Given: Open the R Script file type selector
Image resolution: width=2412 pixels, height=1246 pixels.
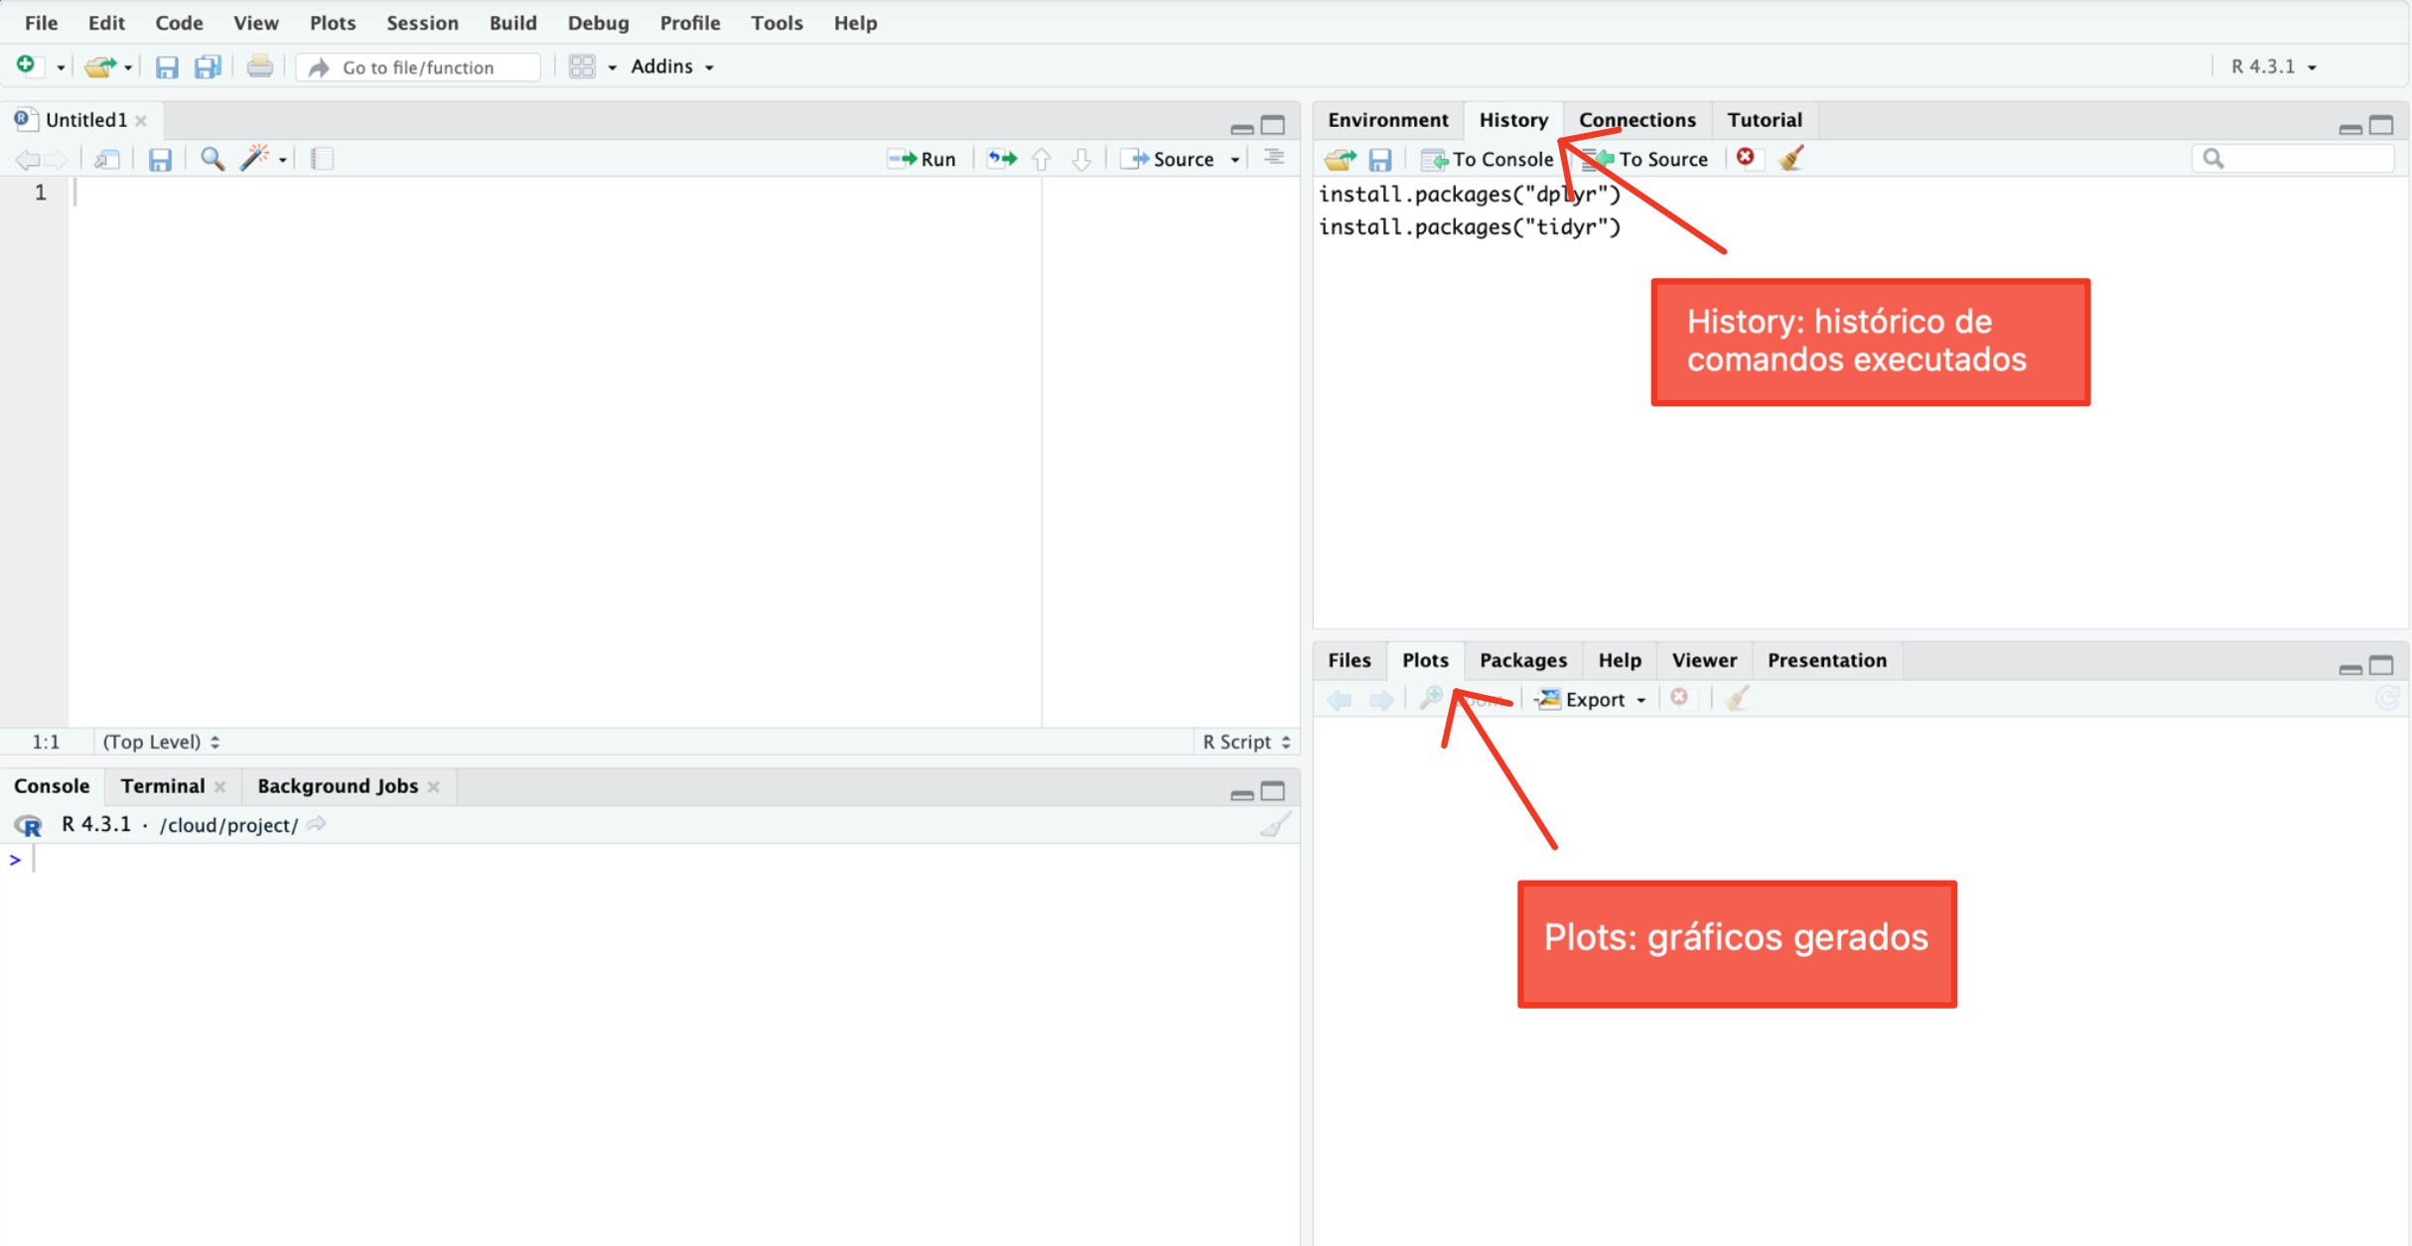Looking at the screenshot, I should point(1245,742).
